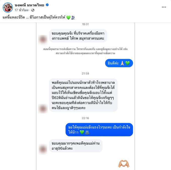Click the poster's profile picture
Image resolution: width=171 pixels, height=170 pixels.
[x=8, y=8]
